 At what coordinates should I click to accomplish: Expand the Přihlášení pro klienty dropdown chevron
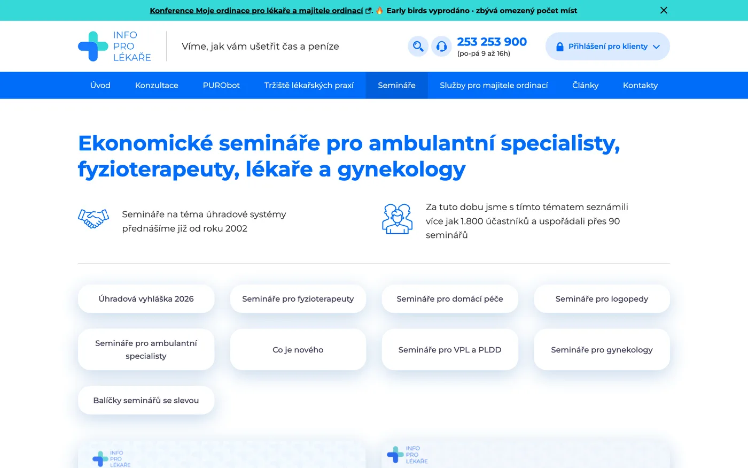point(657,47)
